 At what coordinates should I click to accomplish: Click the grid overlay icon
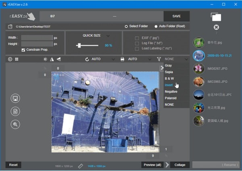(x=17, y=59)
